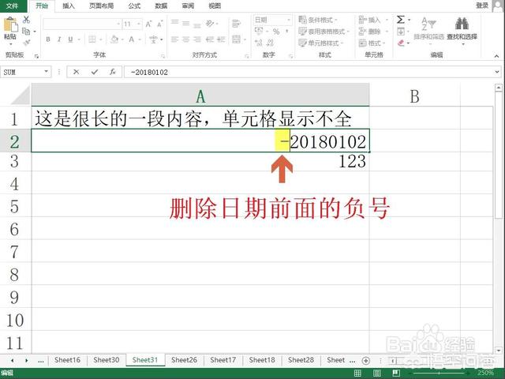Click the Clear eraser icon
This screenshot has height=379, width=505.
(401, 43)
